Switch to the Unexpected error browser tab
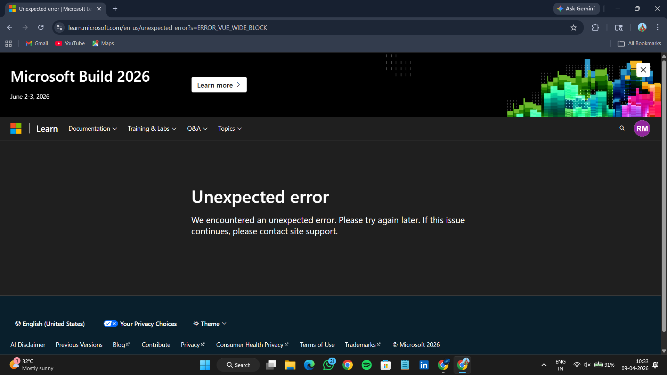 54,9
